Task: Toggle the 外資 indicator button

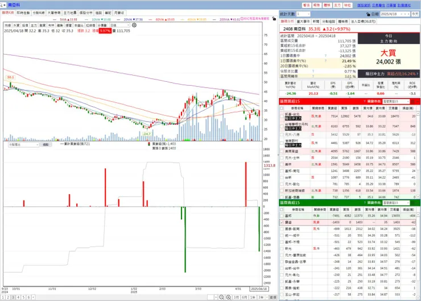Action: (16, 25)
